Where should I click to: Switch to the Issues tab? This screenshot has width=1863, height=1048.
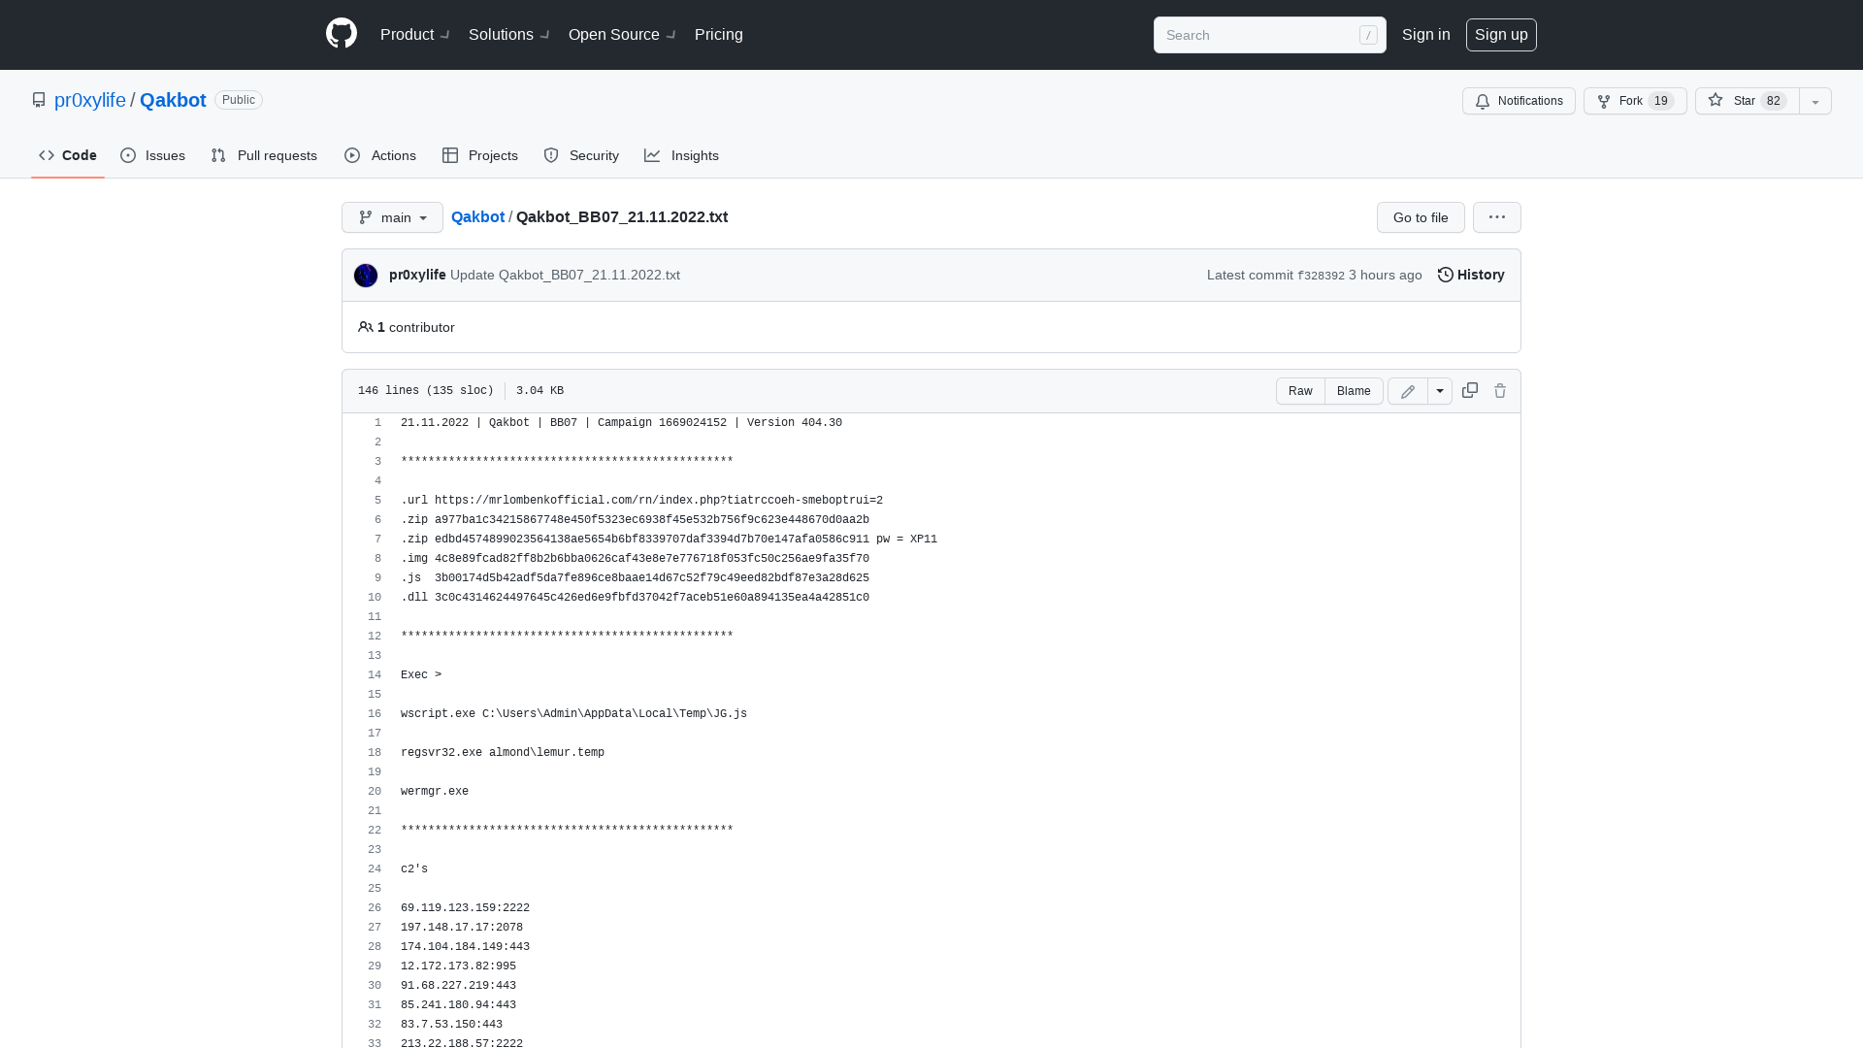coord(152,155)
